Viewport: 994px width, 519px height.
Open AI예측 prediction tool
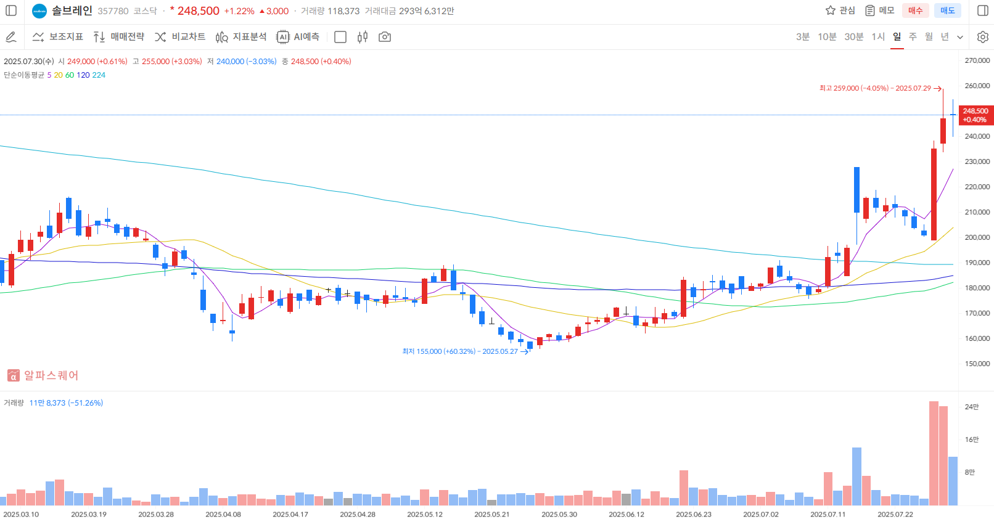(298, 37)
